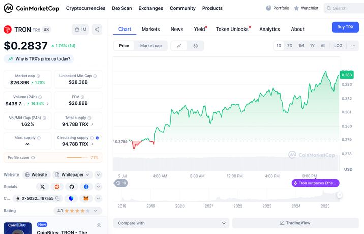Show Circulating supply info icon
The height and width of the screenshot is (234, 364).
pyautogui.click(x=92, y=138)
